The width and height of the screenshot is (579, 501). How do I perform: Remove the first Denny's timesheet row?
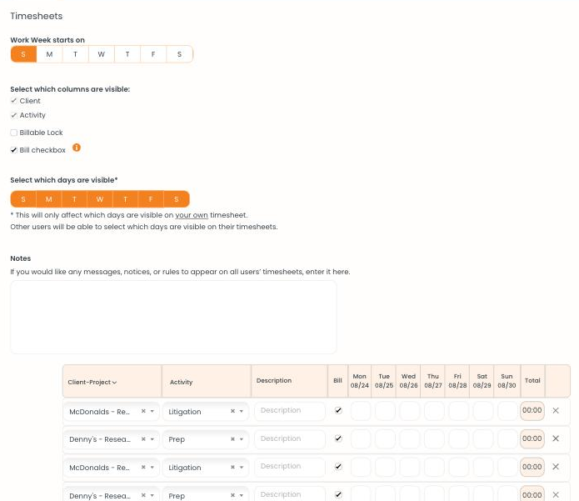click(x=556, y=438)
